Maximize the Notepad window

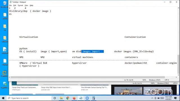pos(171,2)
